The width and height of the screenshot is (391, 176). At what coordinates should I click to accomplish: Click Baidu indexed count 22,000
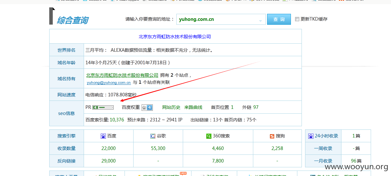pyautogui.click(x=108, y=148)
